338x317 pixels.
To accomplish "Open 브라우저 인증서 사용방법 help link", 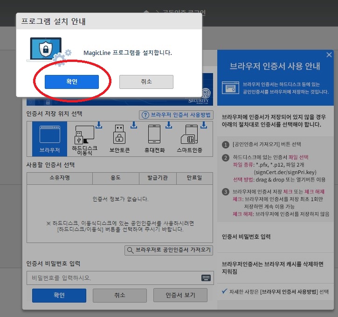I will (176, 115).
